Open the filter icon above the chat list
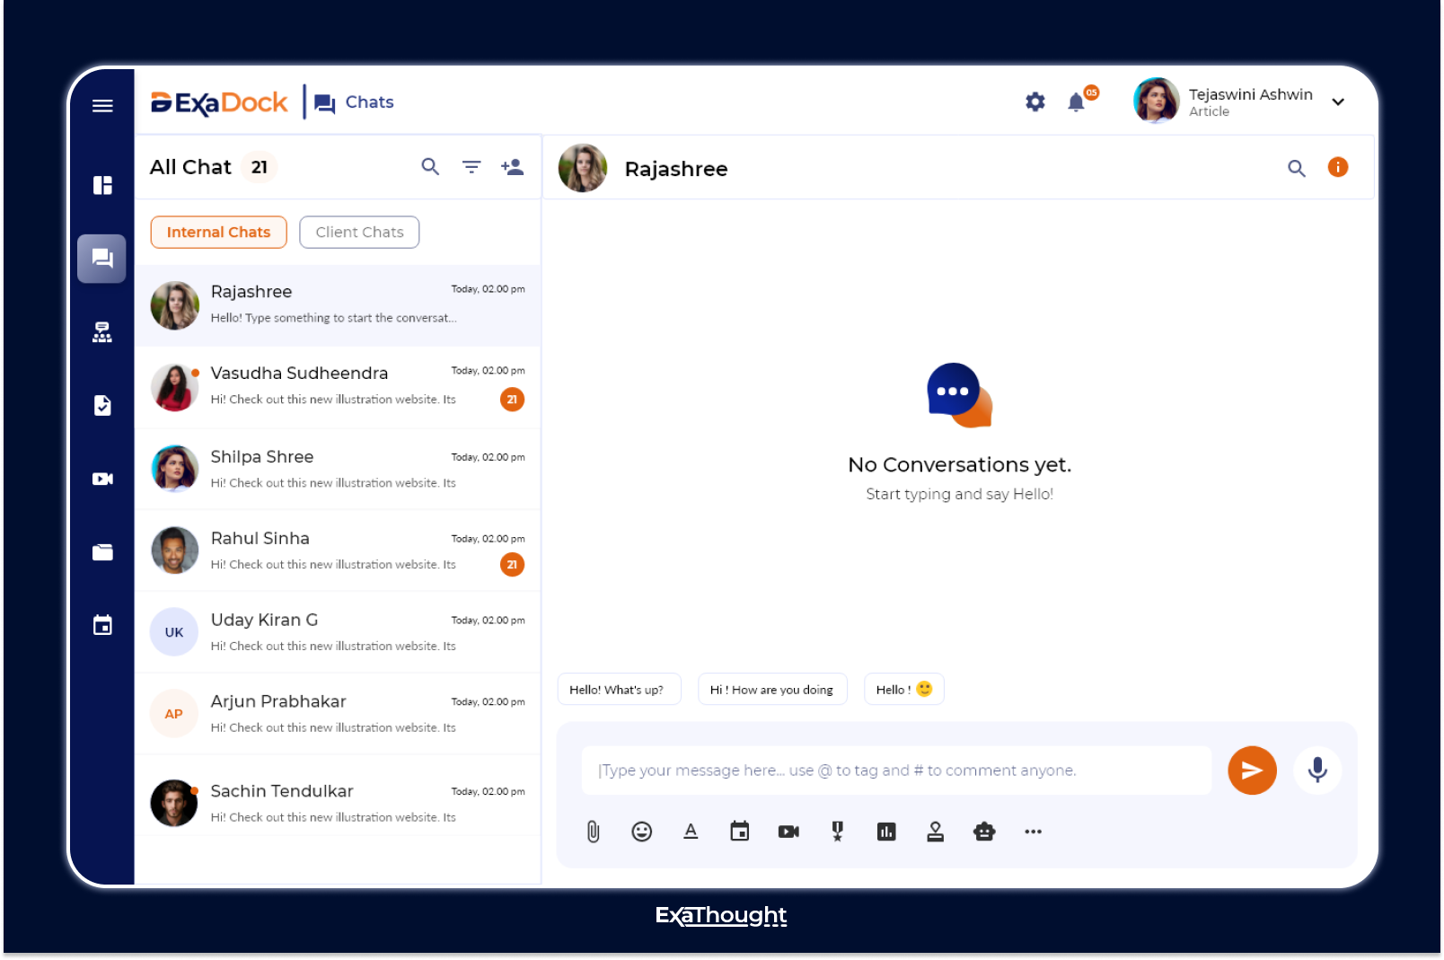 (x=471, y=167)
